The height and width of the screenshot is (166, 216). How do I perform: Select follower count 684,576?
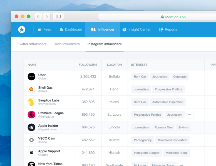pyautogui.click(x=88, y=127)
